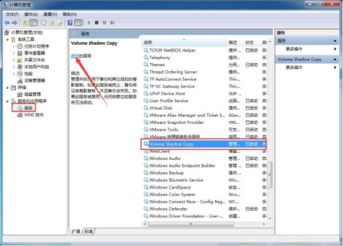Pause service with pause icon
This screenshot has height=246, width=343.
105,22
